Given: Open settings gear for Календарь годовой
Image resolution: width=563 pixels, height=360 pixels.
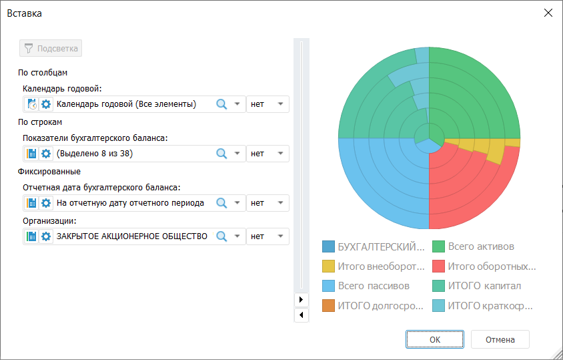Looking at the screenshot, I should coord(46,104).
